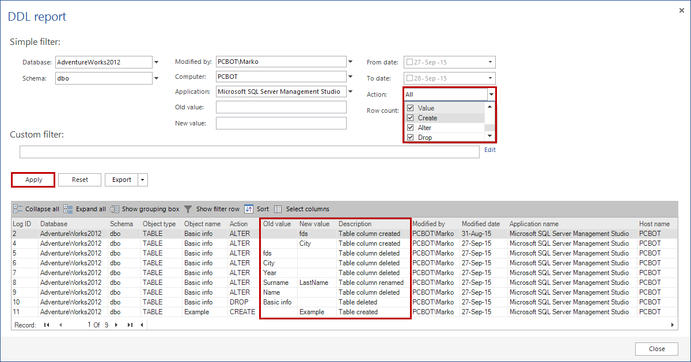This screenshot has width=691, height=362.
Task: Click the Expand all icon
Action: click(x=68, y=209)
